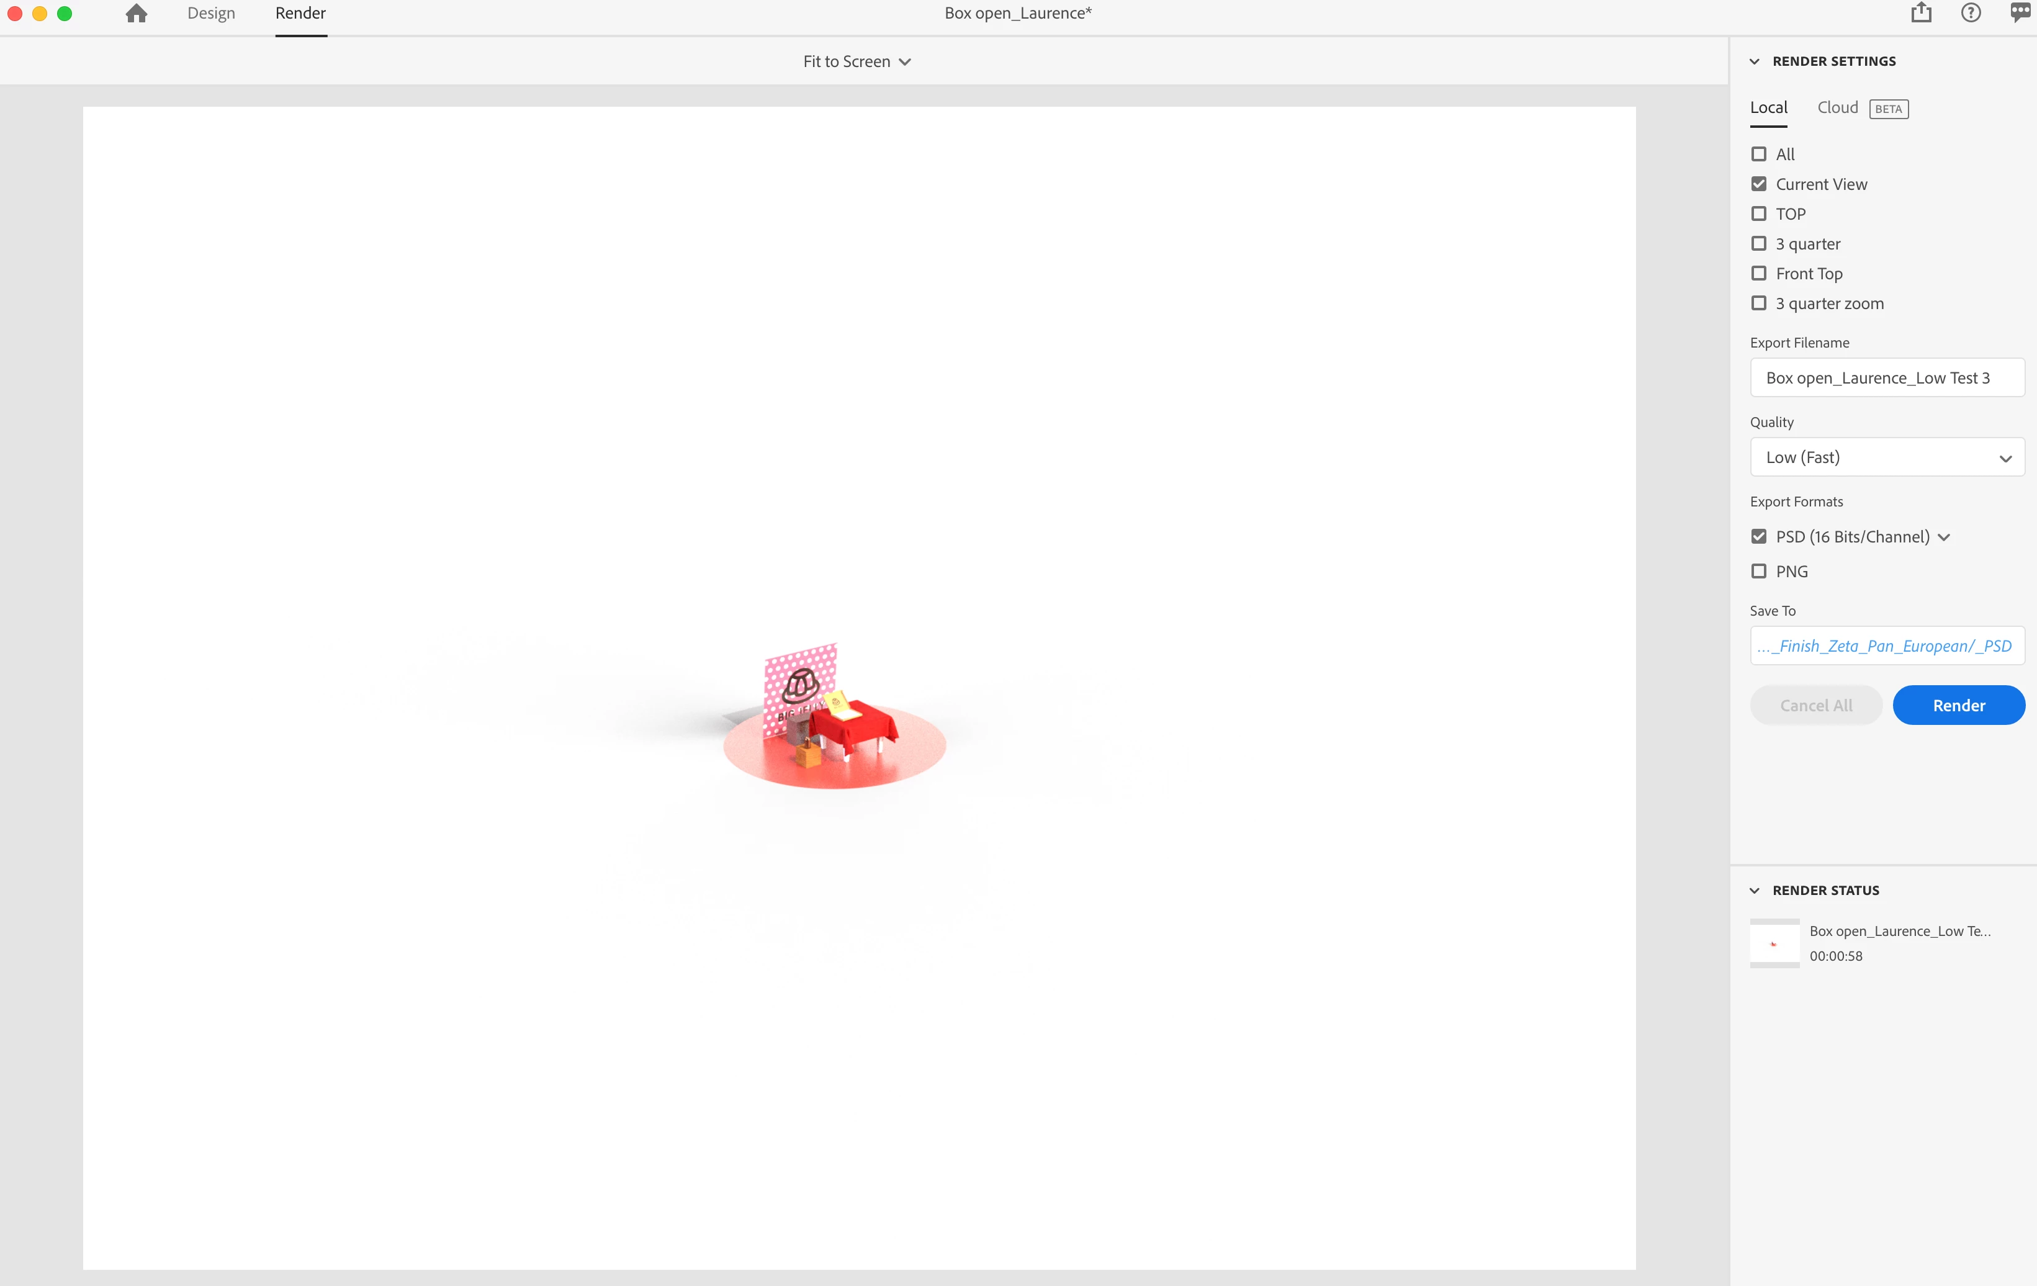
Task: Check the All views checkbox
Action: click(x=1759, y=154)
